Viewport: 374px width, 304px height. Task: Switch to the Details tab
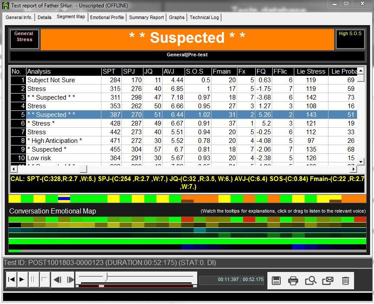coord(44,17)
